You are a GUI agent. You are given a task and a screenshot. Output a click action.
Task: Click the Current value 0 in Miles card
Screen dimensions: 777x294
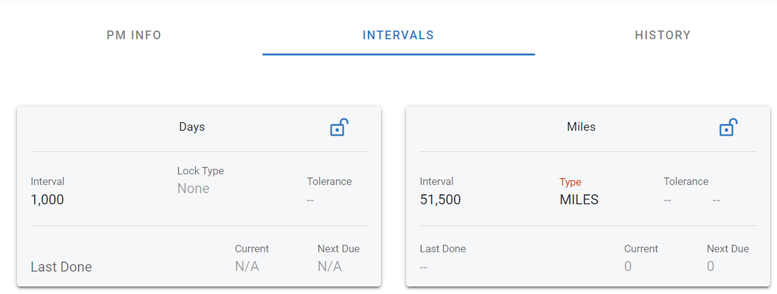(628, 267)
